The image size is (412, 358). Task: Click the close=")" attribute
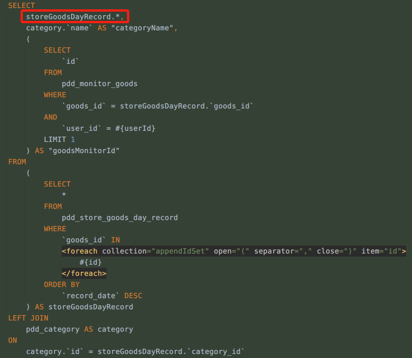click(x=336, y=251)
